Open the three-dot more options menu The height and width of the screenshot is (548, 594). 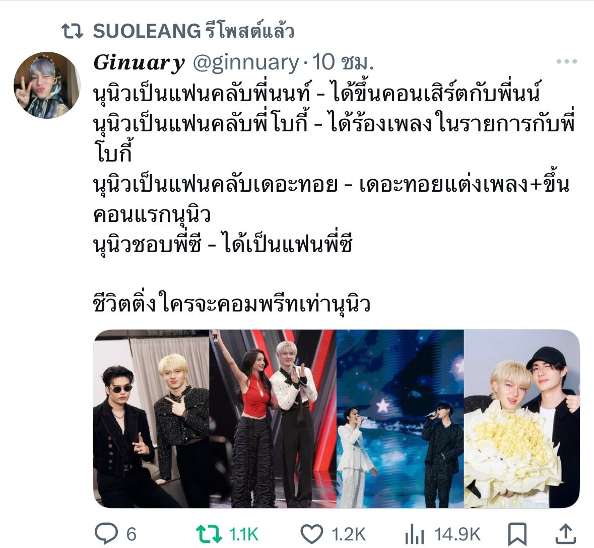pyautogui.click(x=566, y=61)
